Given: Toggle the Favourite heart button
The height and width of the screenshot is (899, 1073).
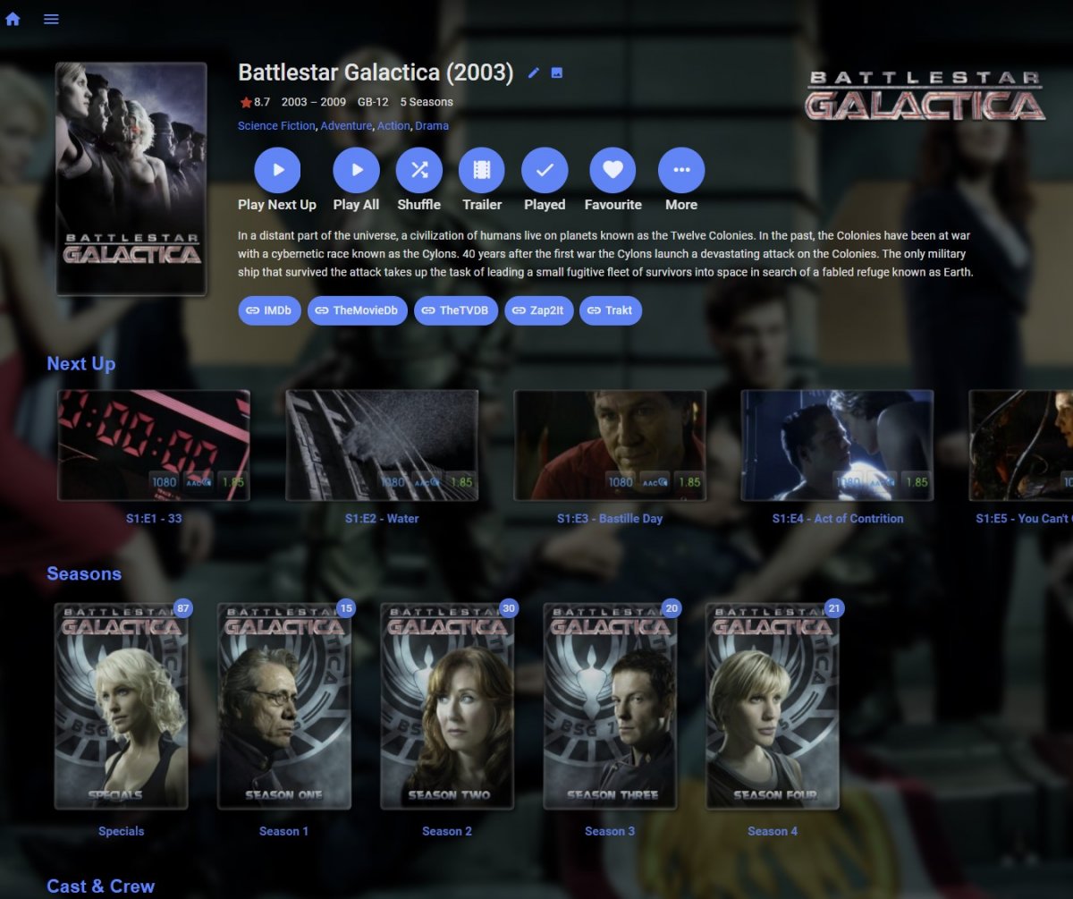Looking at the screenshot, I should point(613,170).
